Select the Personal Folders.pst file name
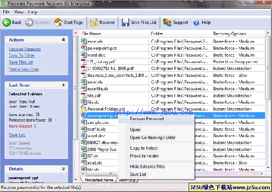 106,109
